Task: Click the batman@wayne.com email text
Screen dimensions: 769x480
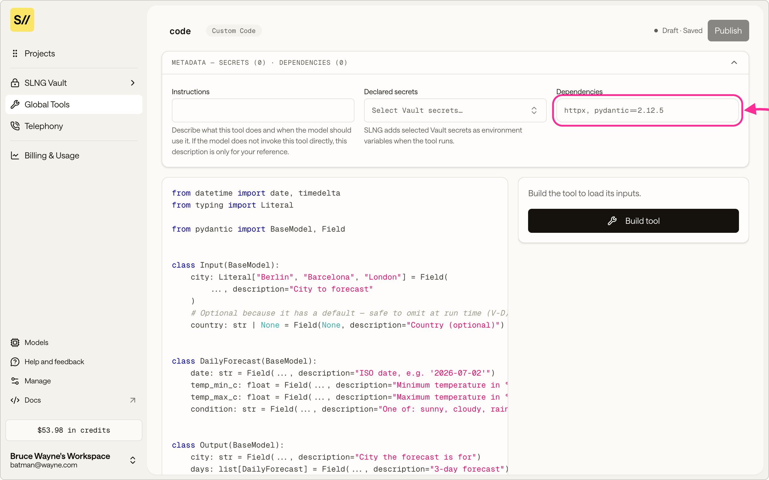Action: point(44,465)
